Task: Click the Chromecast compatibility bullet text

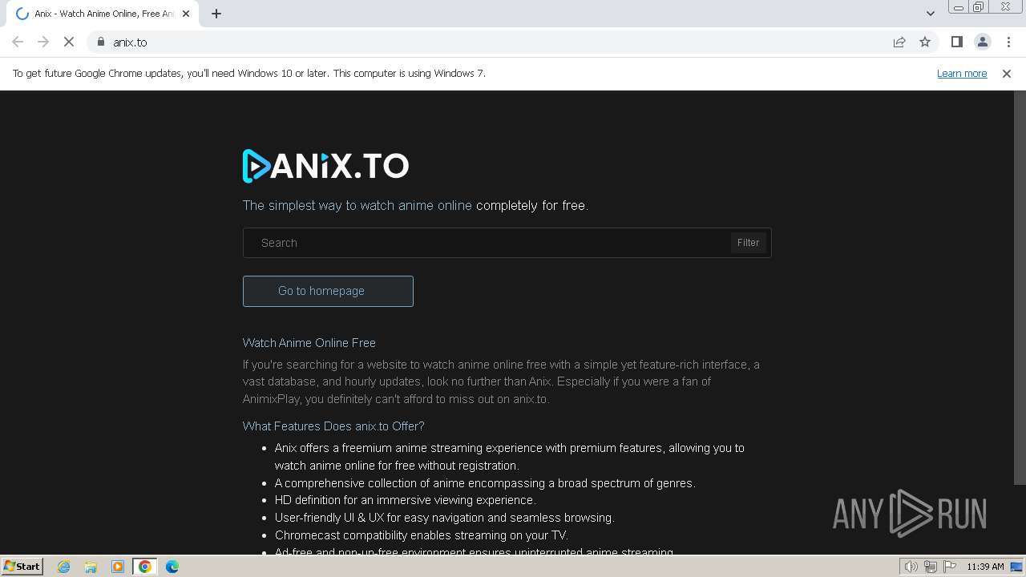Action: (x=422, y=535)
